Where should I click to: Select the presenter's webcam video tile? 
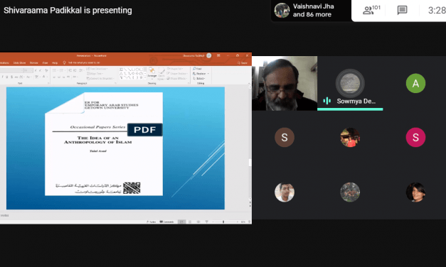(x=285, y=83)
